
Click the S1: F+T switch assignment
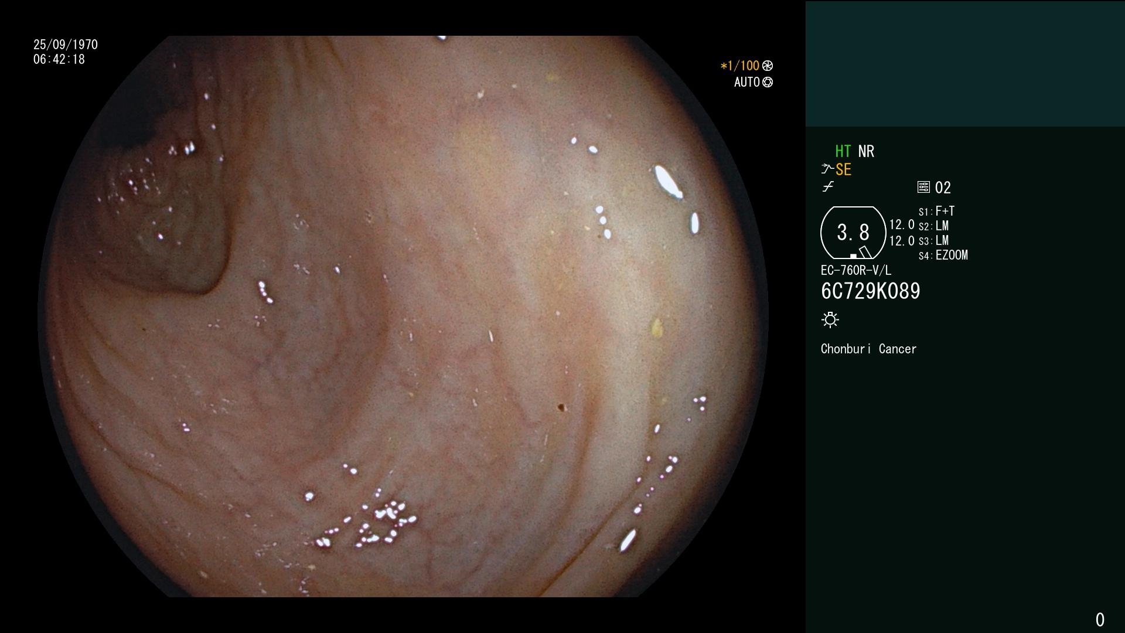click(936, 211)
